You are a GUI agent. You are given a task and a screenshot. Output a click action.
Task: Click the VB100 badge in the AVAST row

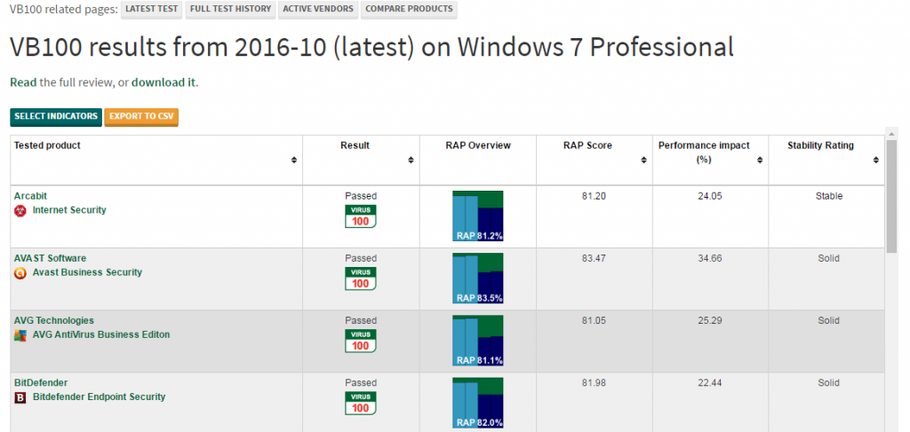(361, 279)
